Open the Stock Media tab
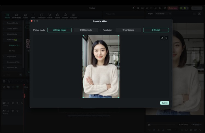This screenshot has width=205, height=133. point(16,16)
